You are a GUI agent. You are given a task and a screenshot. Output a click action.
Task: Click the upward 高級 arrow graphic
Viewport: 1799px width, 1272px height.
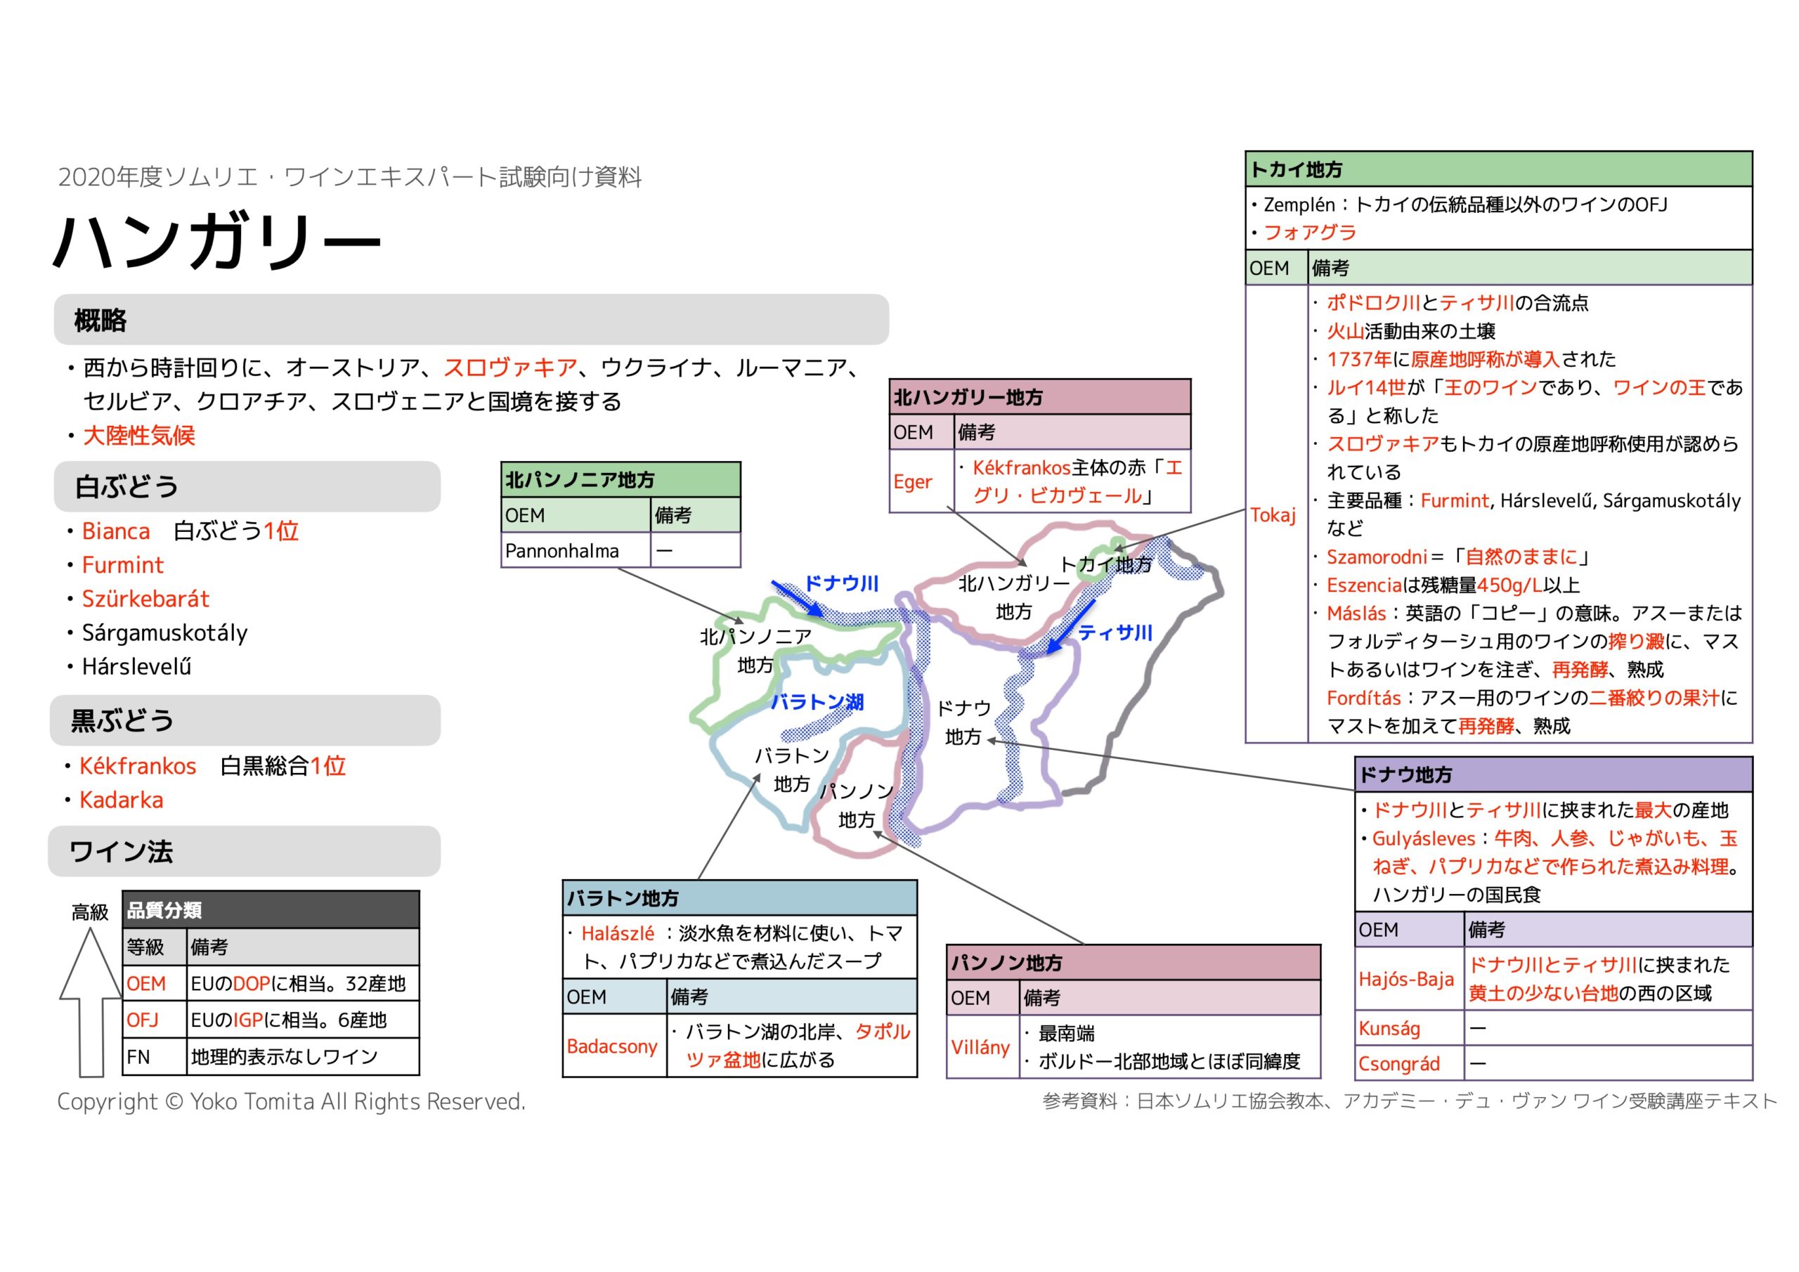[x=91, y=1002]
